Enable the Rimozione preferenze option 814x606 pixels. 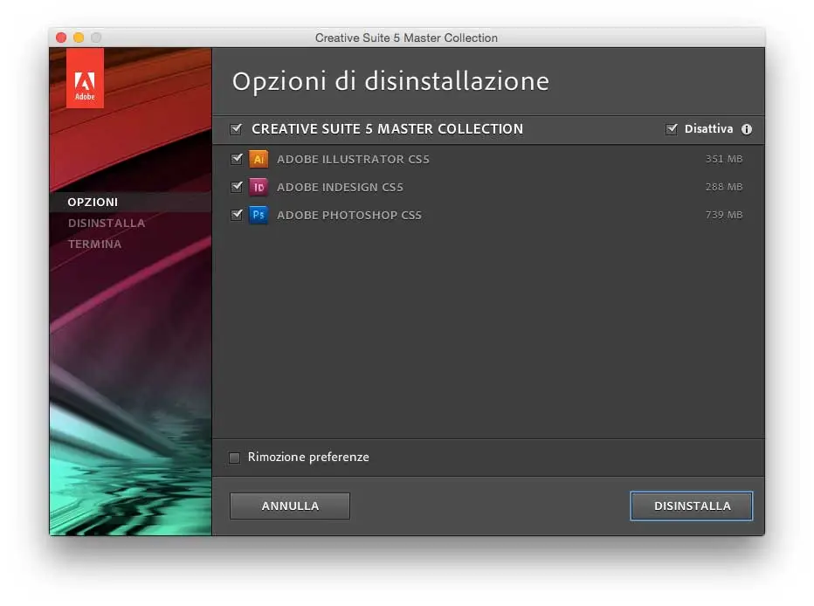pyautogui.click(x=234, y=457)
